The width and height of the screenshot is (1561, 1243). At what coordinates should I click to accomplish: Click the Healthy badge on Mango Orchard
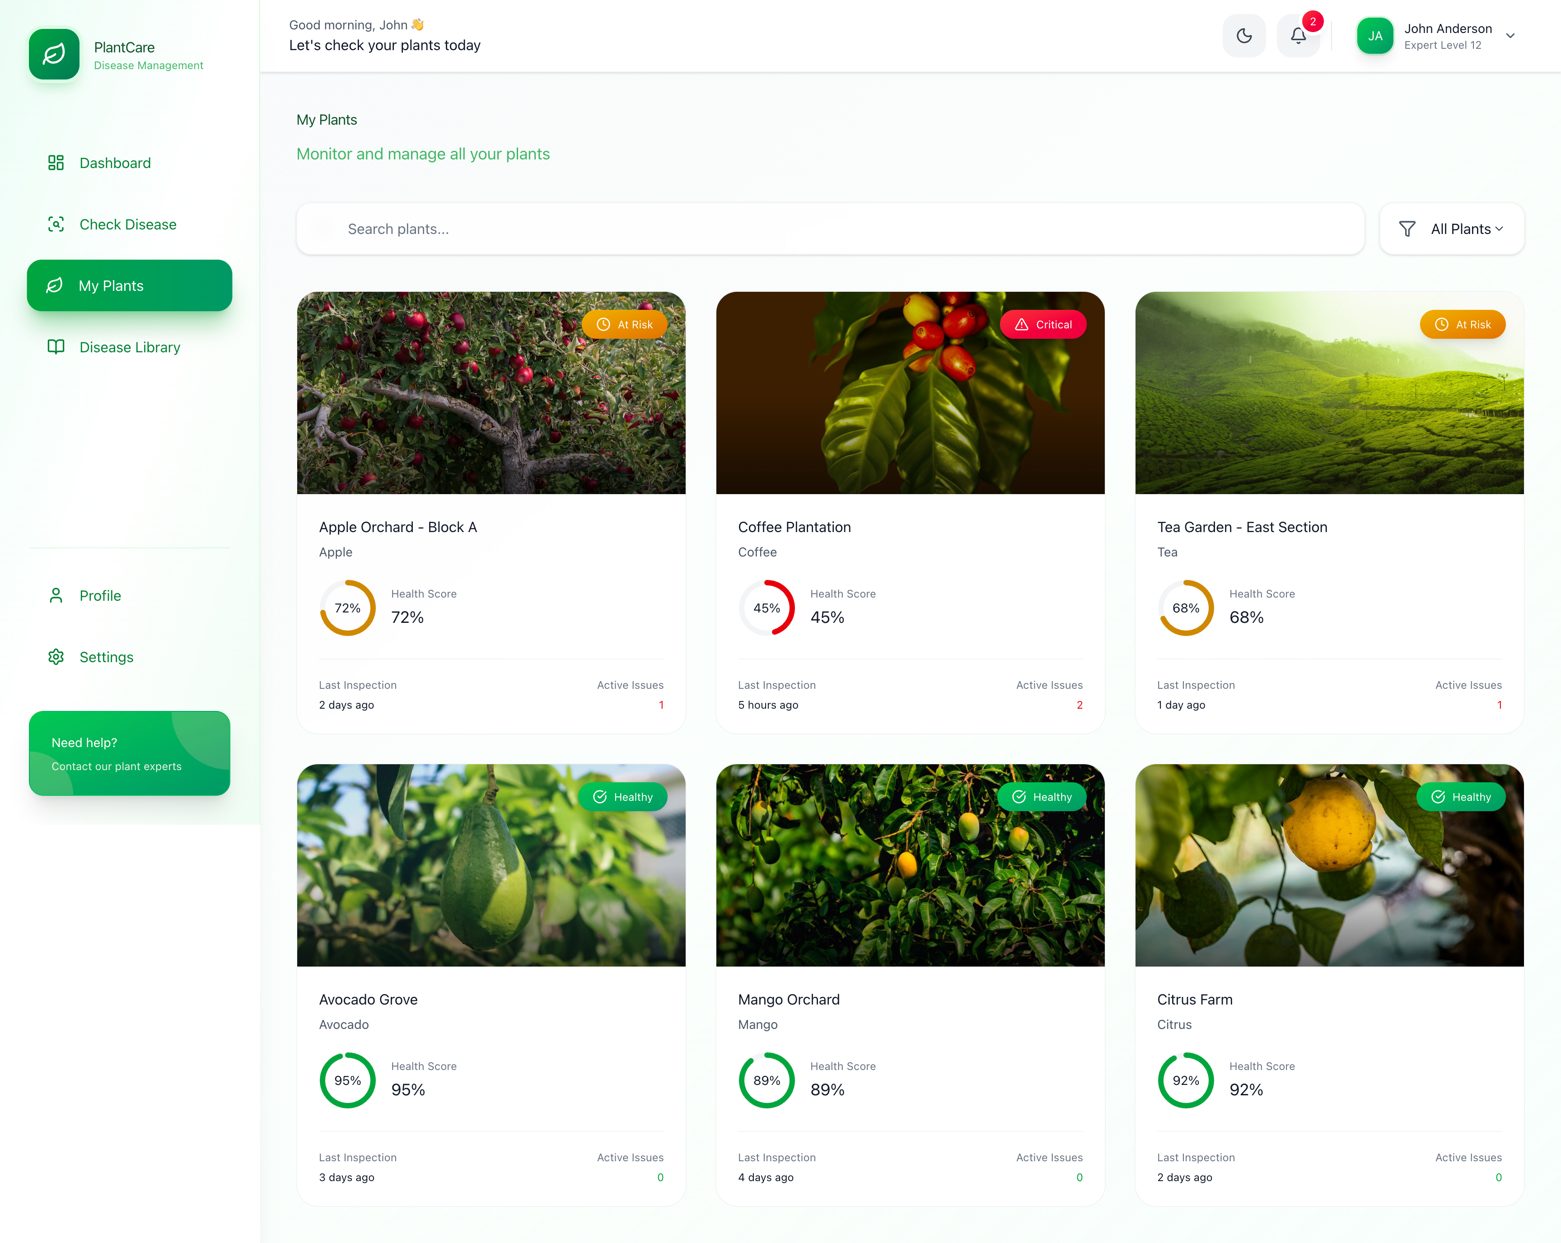1042,796
